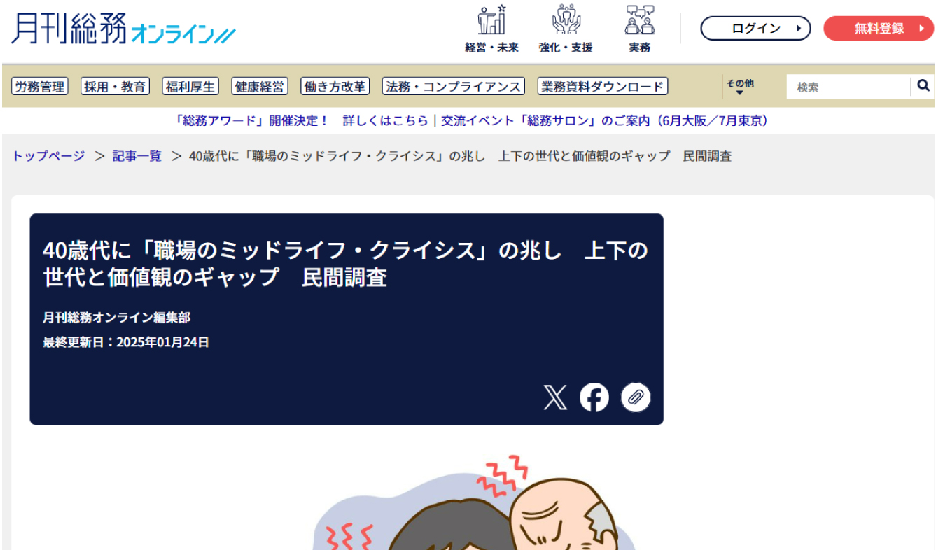The height and width of the screenshot is (550, 936).
Task: Go to 月刊総務オンライン home logo
Action: click(x=123, y=28)
